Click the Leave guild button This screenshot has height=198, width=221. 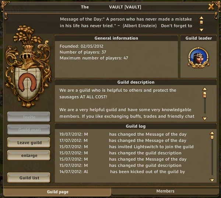pos(29,142)
